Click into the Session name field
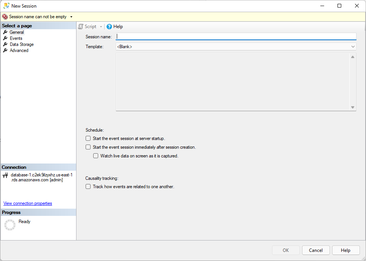Image resolution: width=366 pixels, height=261 pixels. pos(236,36)
